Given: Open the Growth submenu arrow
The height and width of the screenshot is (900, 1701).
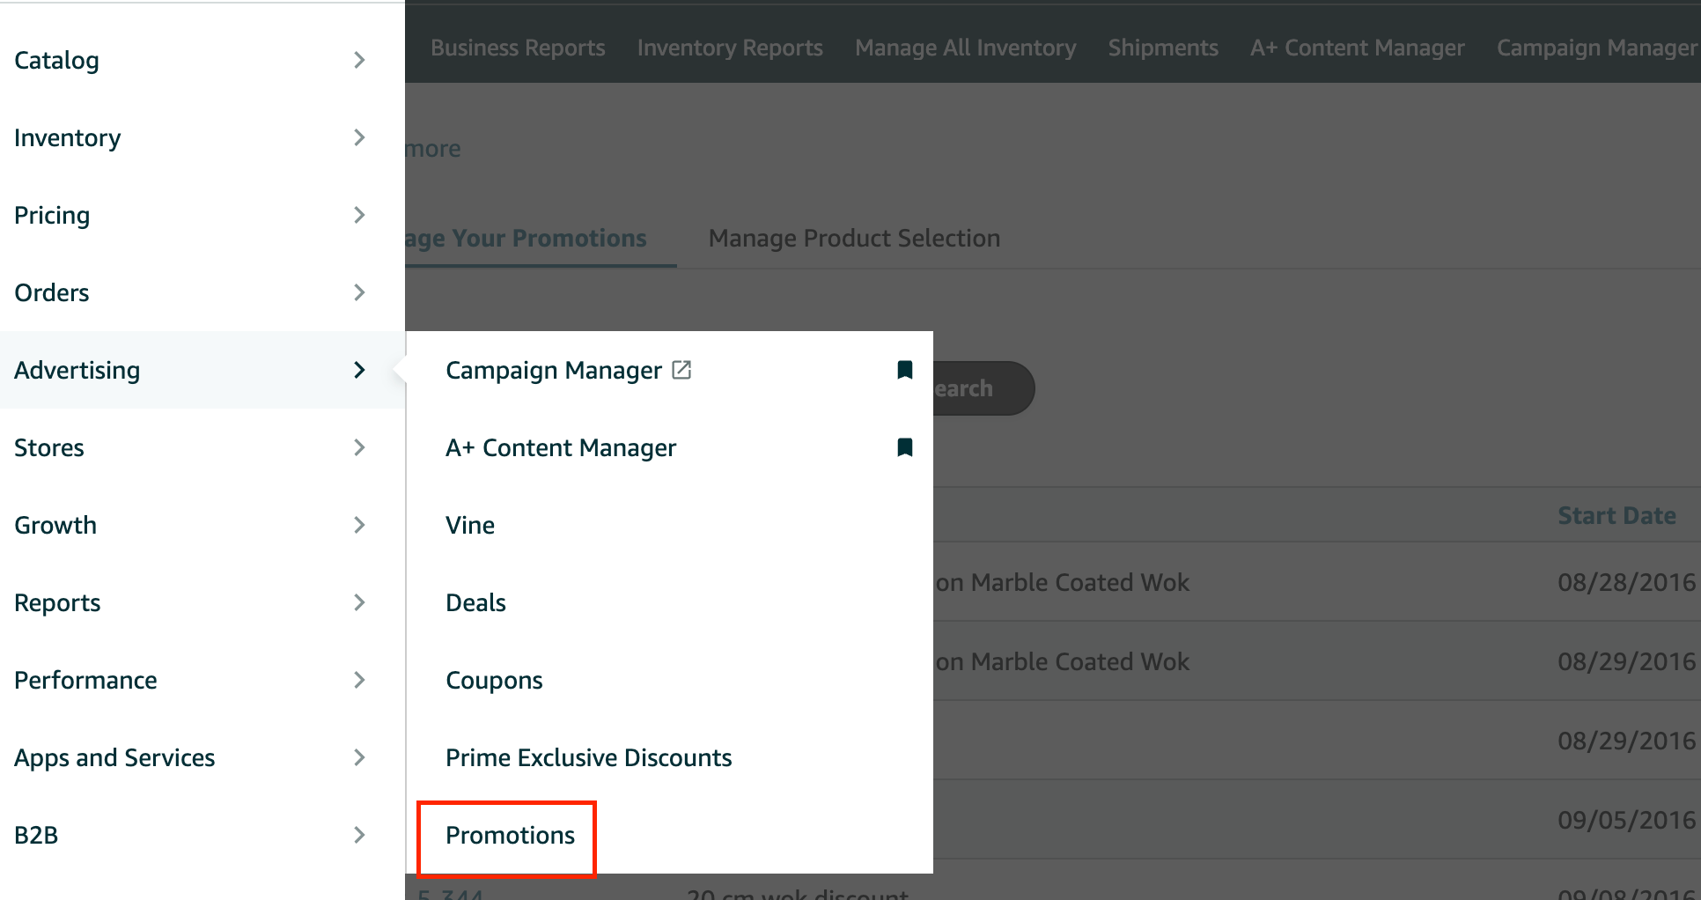Looking at the screenshot, I should coord(359,525).
